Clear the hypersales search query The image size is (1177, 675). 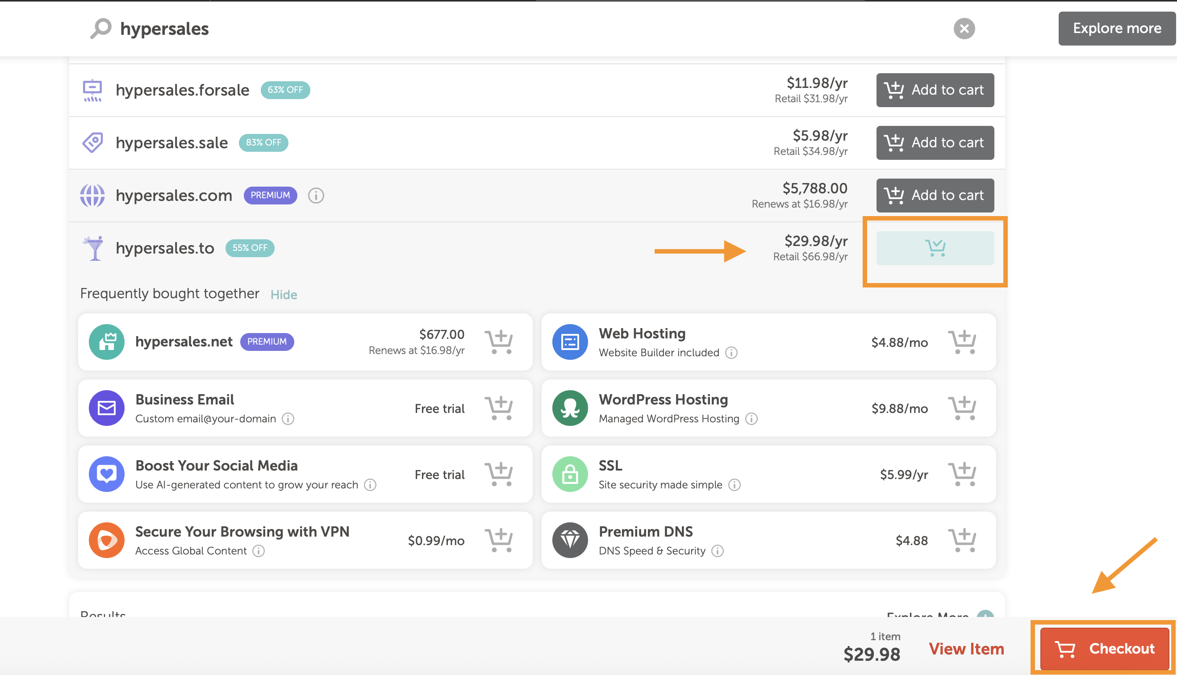point(964,29)
